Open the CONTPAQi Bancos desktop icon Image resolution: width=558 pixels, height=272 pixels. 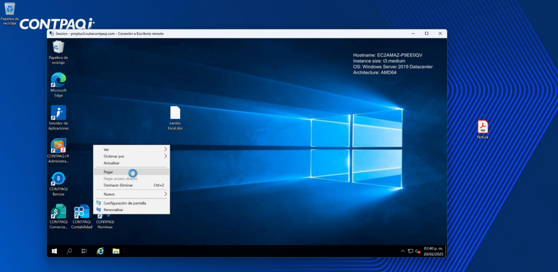tap(58, 179)
